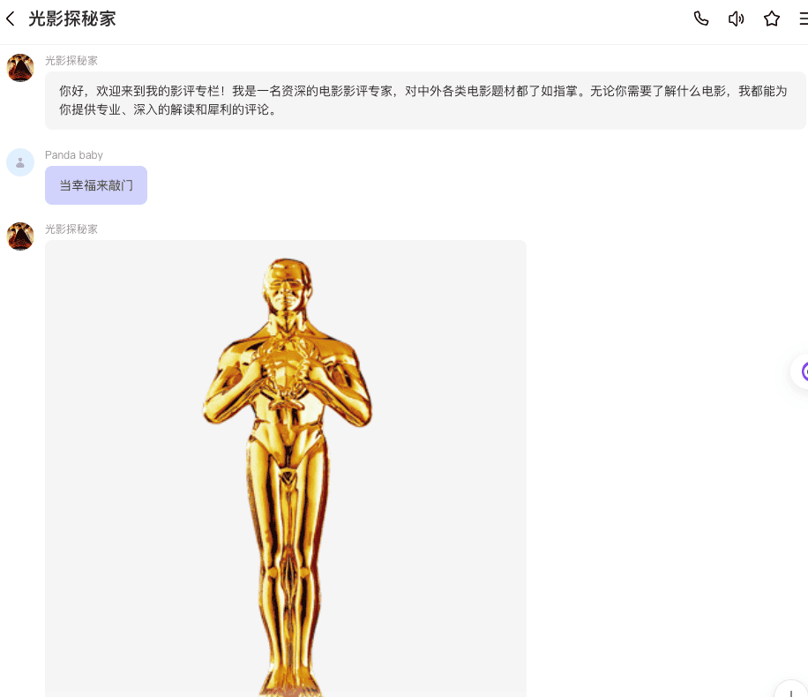Click the Panda baby user avatar
808x697 pixels.
click(20, 162)
